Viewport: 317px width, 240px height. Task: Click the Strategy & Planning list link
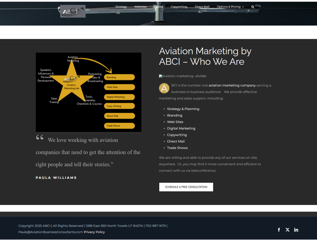[183, 109]
